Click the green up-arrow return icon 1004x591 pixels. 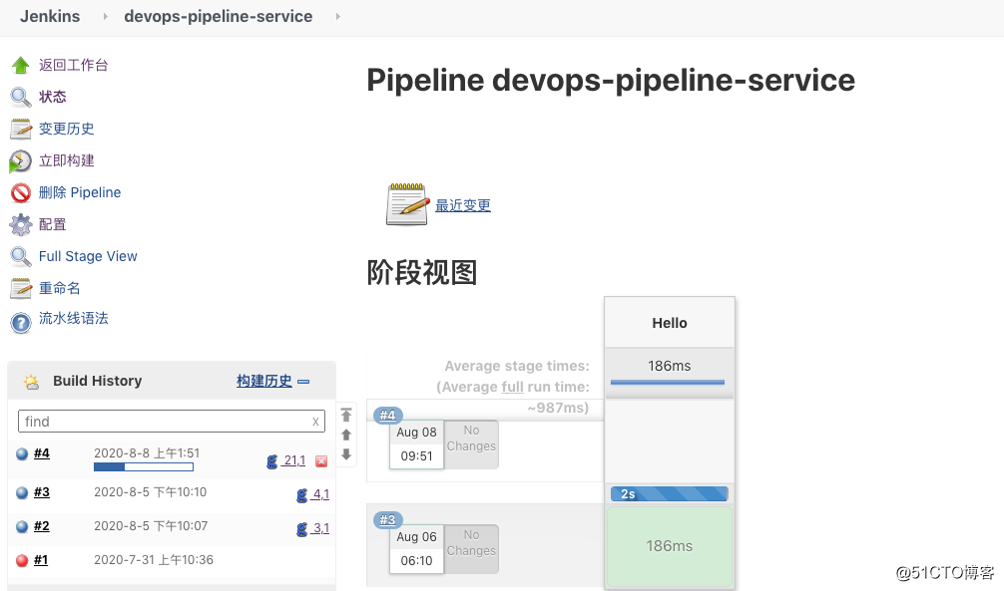(21, 65)
